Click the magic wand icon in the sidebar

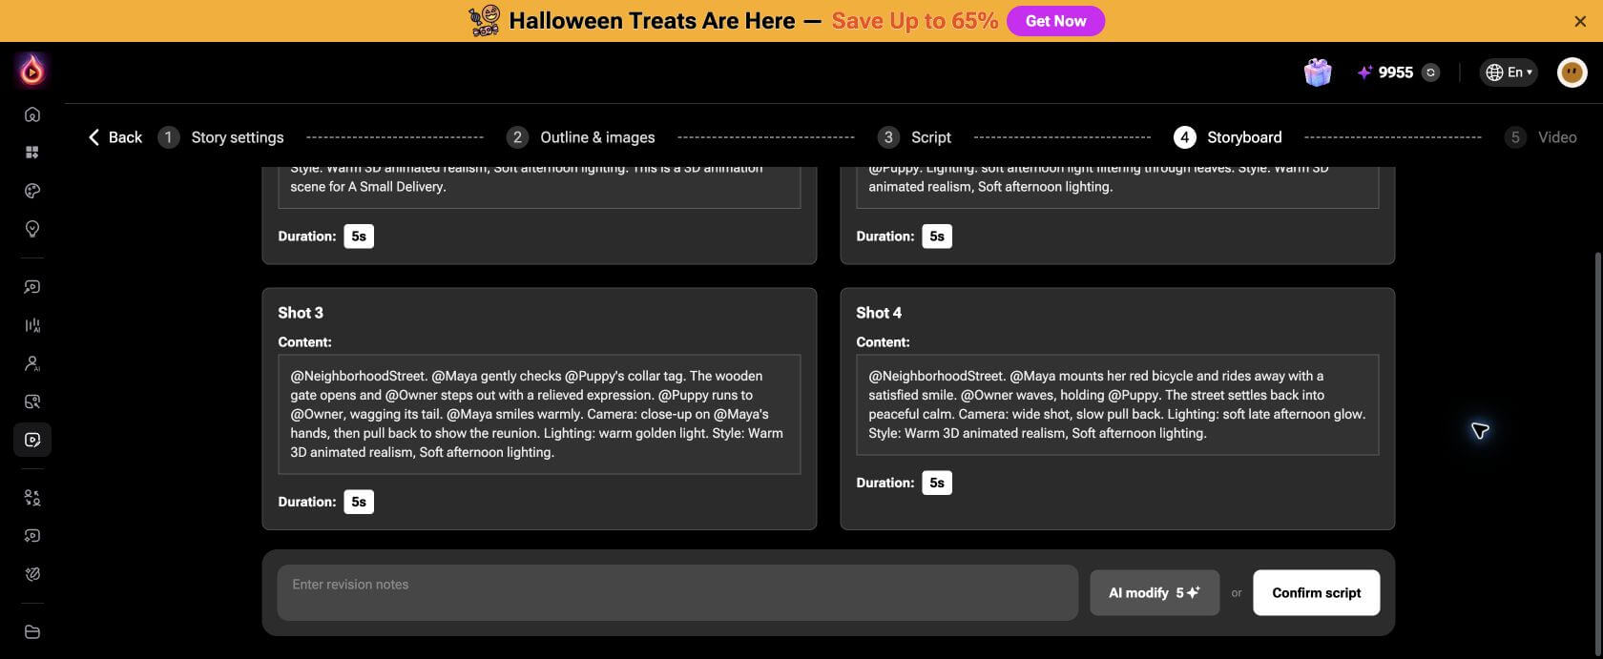[x=32, y=574]
